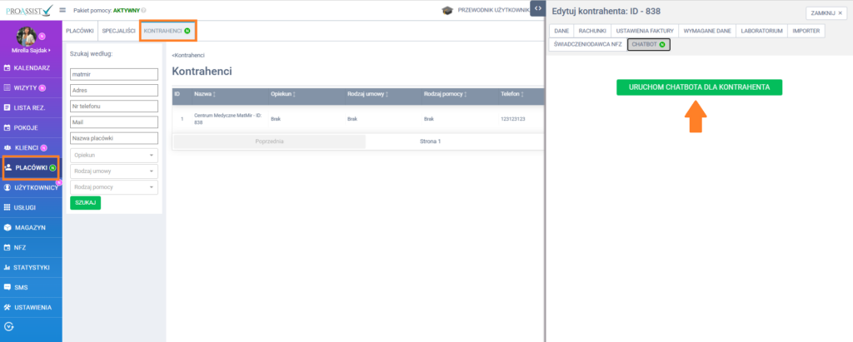Image resolution: width=853 pixels, height=342 pixels.
Task: Expand the Opiekun dropdown filter
Action: (x=114, y=156)
